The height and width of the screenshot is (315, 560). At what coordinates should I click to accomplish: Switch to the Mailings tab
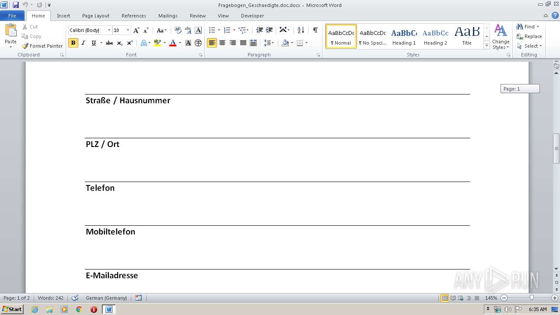[x=168, y=16]
